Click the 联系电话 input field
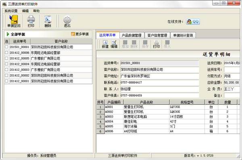The image size is (242, 160). tap(160, 83)
